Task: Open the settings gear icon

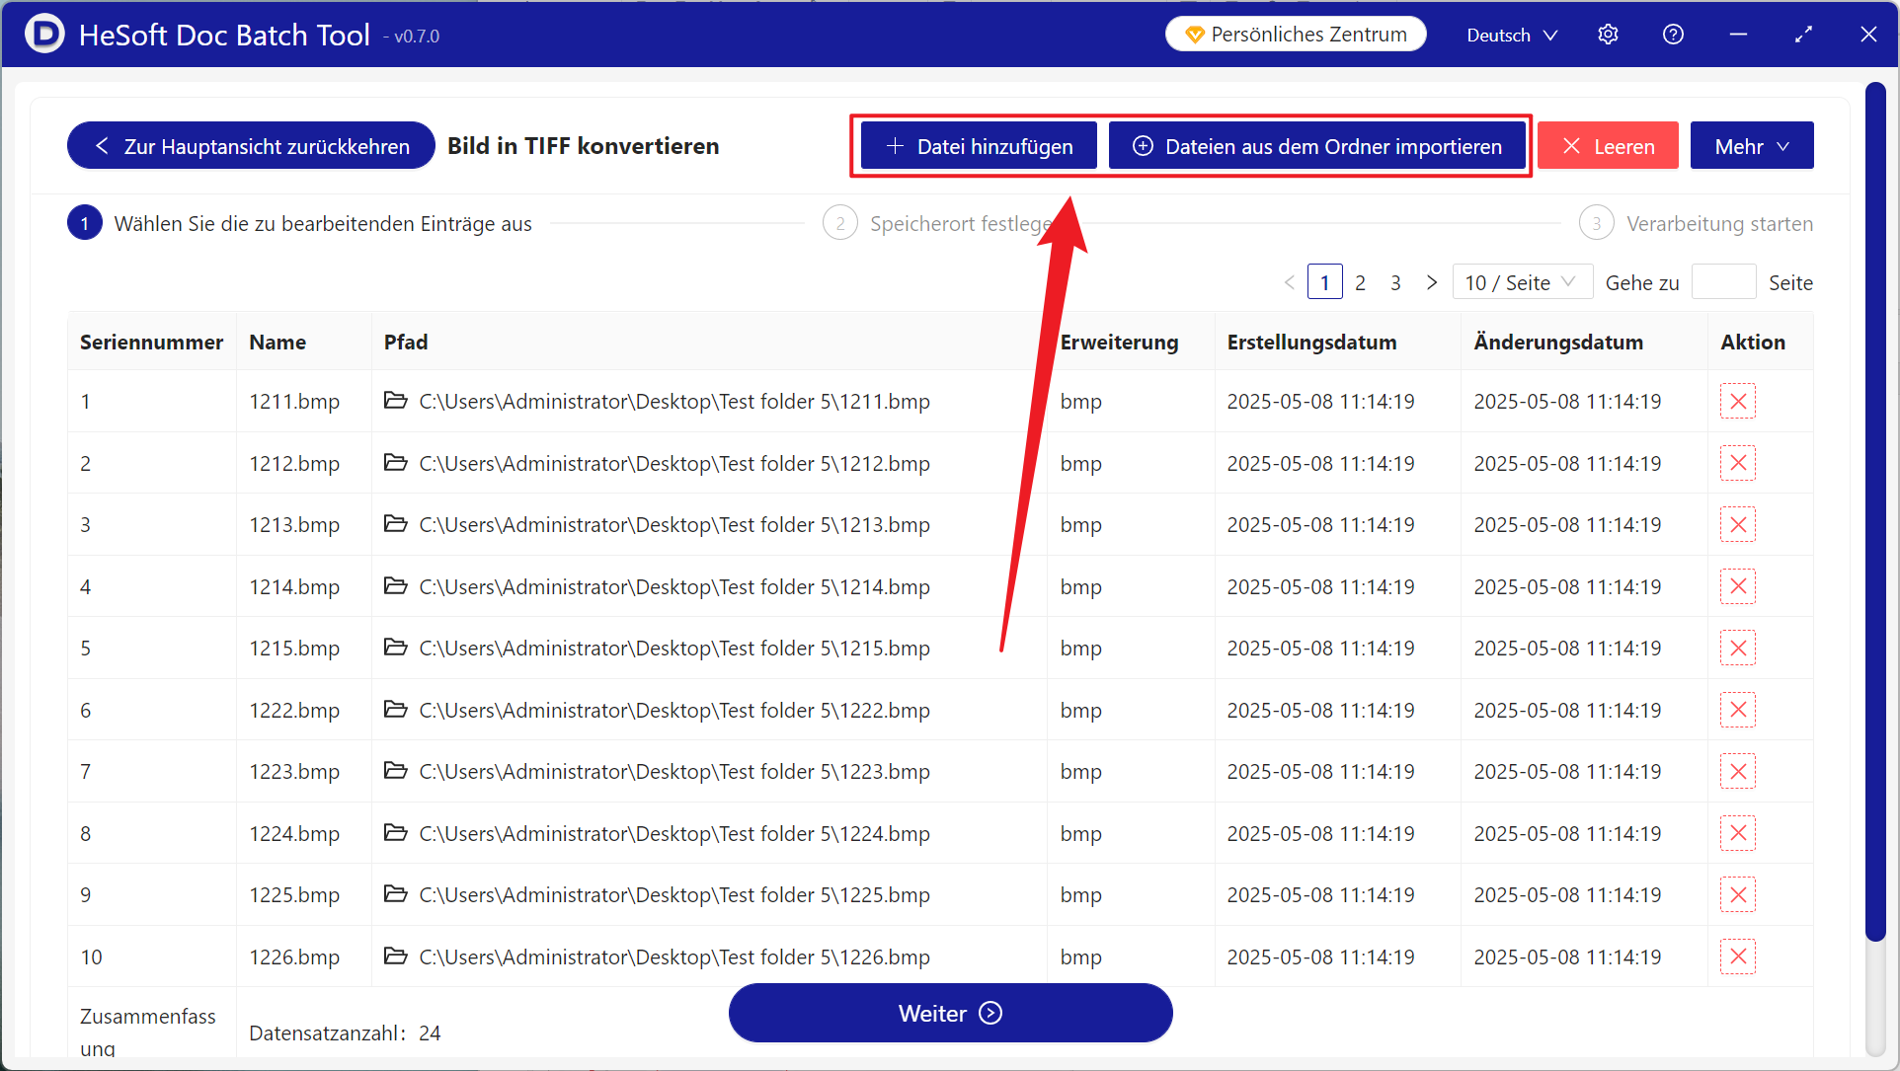Action: point(1608,35)
